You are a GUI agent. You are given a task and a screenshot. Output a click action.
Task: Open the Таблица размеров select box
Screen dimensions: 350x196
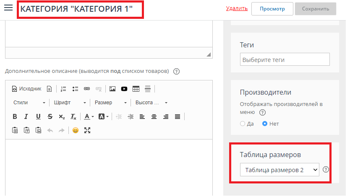tap(279, 170)
